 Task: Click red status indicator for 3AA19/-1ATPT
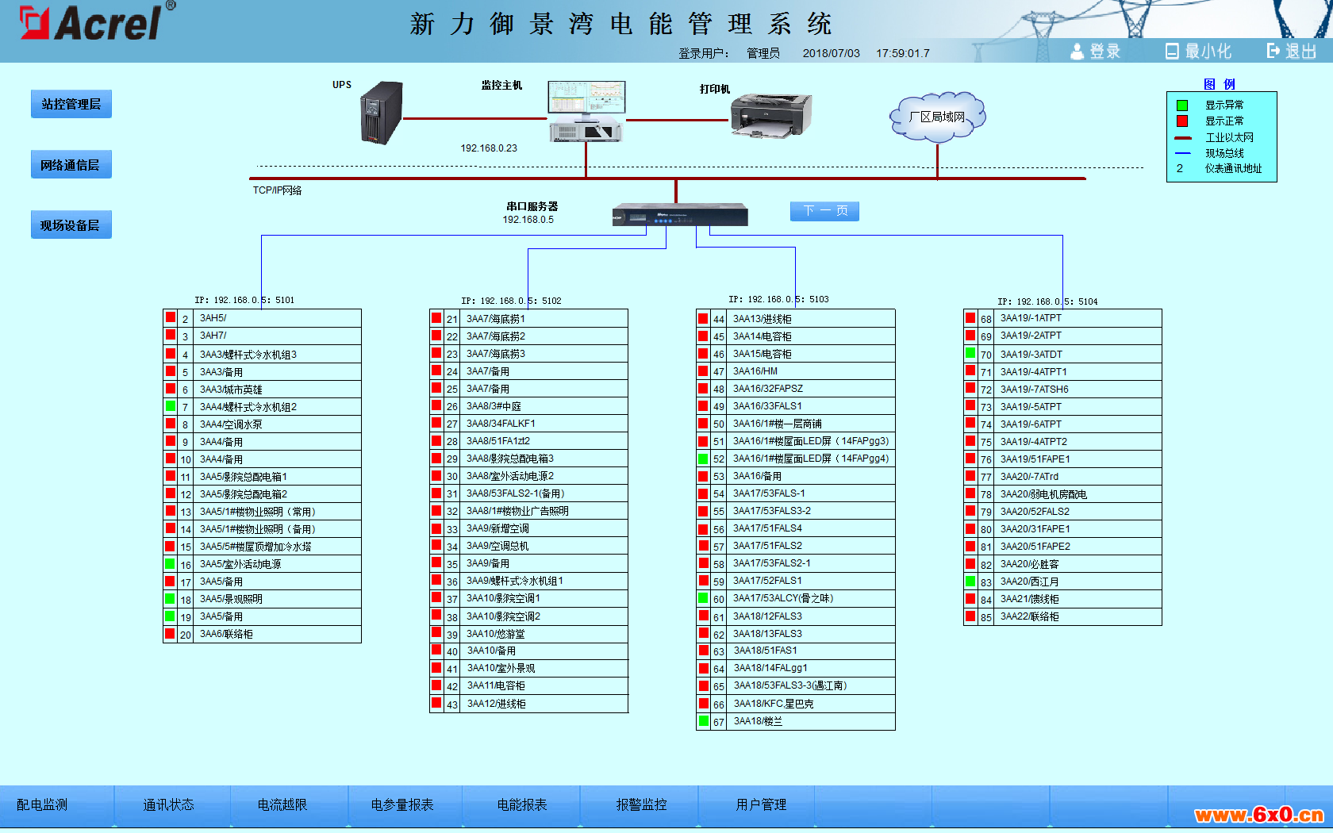click(970, 317)
